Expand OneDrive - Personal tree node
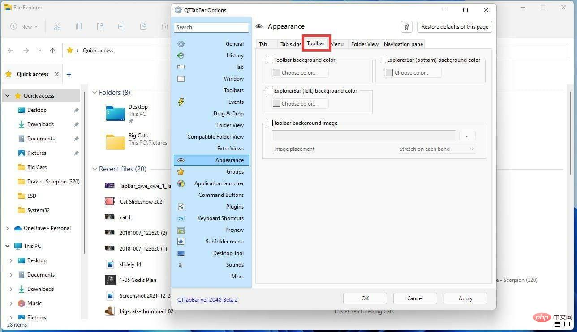This screenshot has height=332, width=577. click(x=7, y=228)
